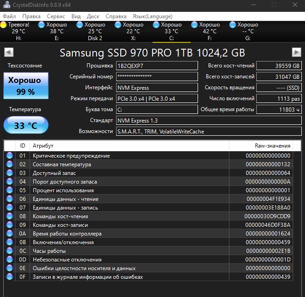Click status orb for Ошибки целостности носителя row
The width and height of the screenshot is (305, 297).
[x=10, y=268]
